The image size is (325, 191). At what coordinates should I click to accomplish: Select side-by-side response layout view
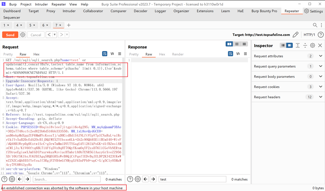click(x=229, y=44)
